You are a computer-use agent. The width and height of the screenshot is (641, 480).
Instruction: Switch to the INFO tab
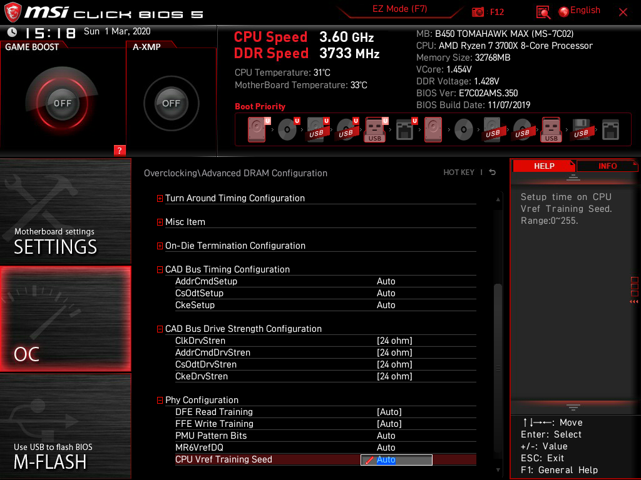pyautogui.click(x=607, y=166)
